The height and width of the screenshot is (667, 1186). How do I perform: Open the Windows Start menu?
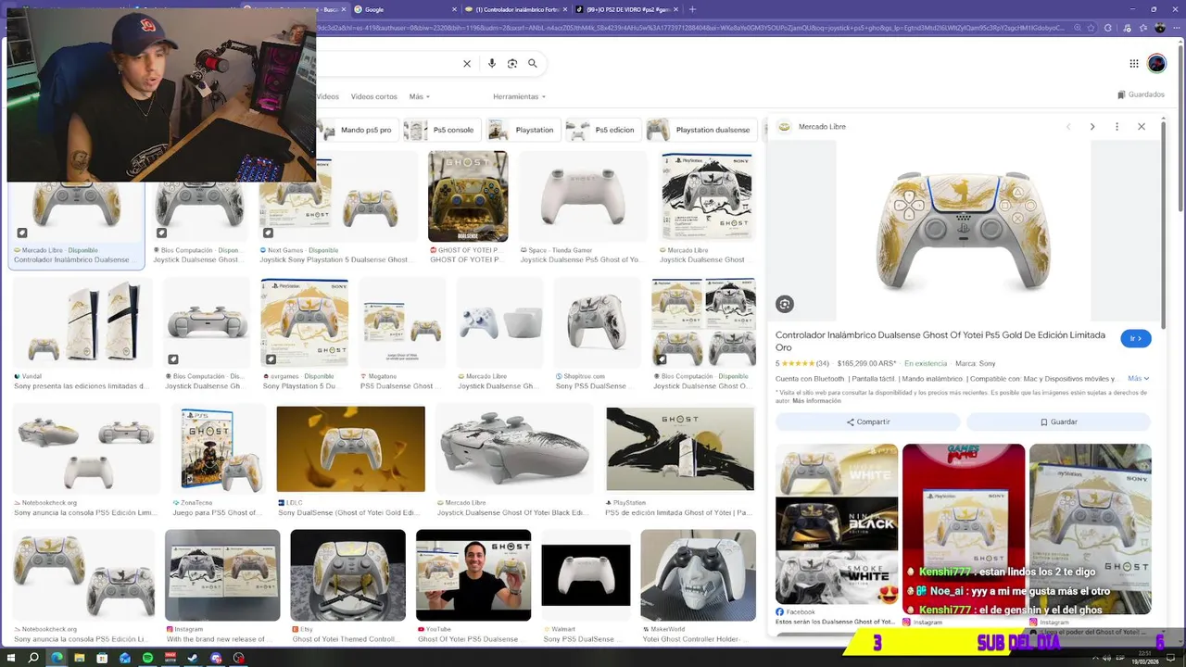10,658
